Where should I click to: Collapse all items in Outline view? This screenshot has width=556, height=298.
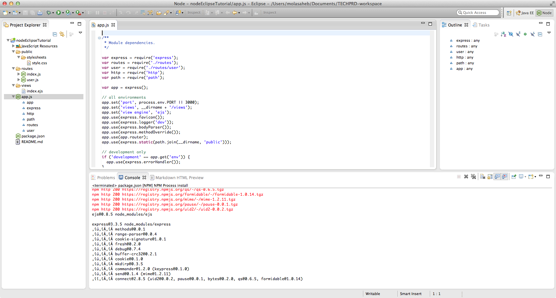(540, 34)
